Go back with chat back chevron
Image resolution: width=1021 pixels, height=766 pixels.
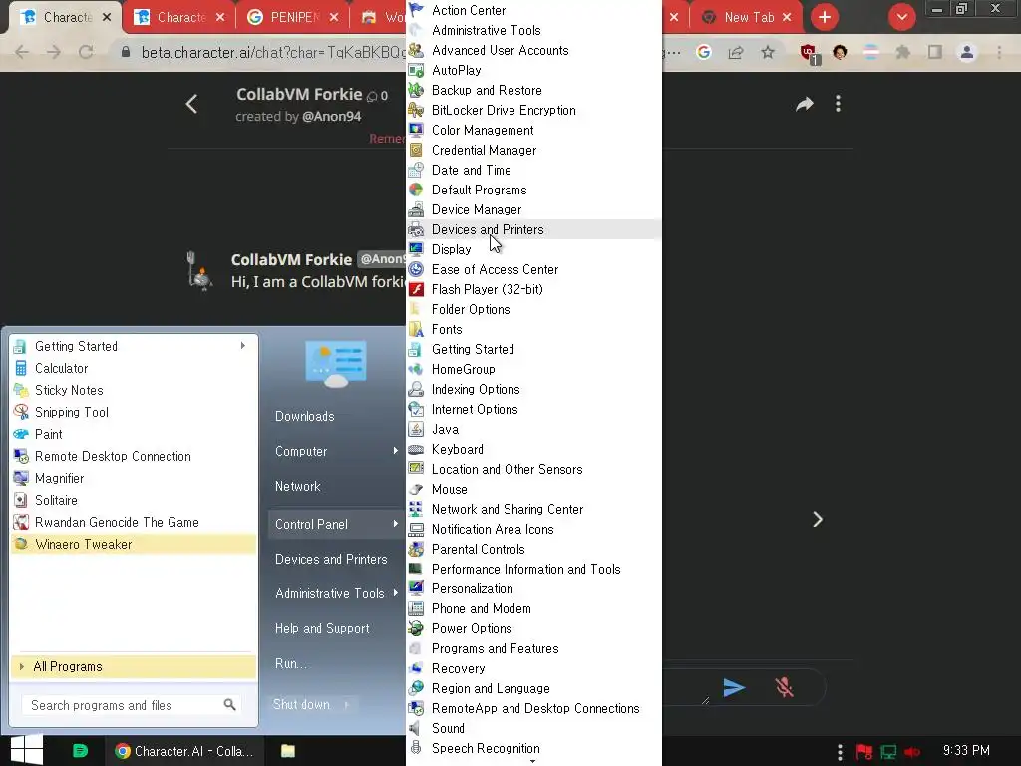pos(191,104)
